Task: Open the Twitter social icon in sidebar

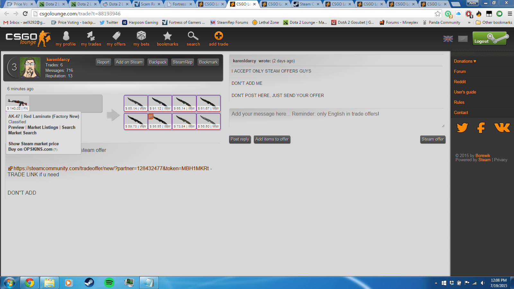Action: [462, 128]
